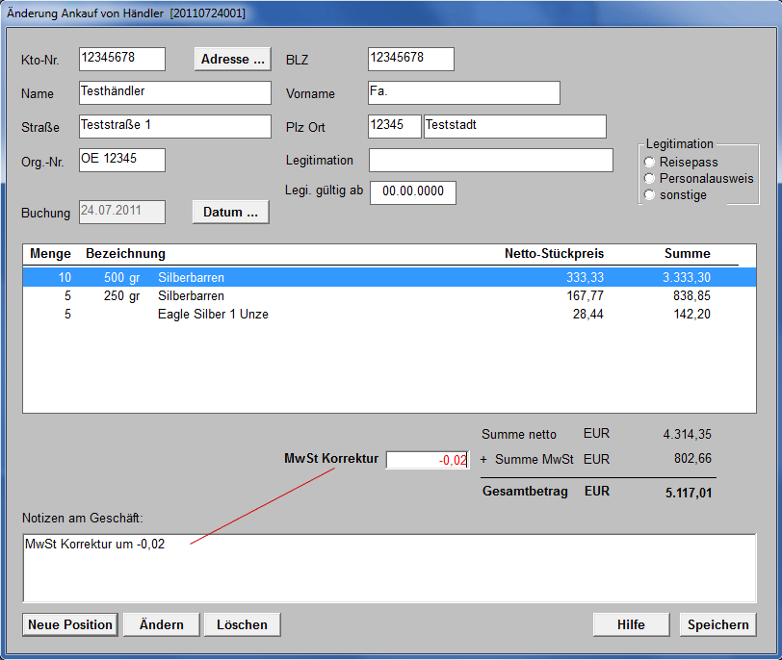Image resolution: width=782 pixels, height=660 pixels.
Task: Save the record with Speichern
Action: pyautogui.click(x=717, y=624)
